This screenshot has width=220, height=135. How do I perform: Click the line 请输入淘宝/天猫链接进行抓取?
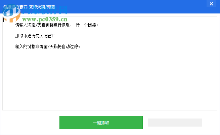(x=57, y=25)
